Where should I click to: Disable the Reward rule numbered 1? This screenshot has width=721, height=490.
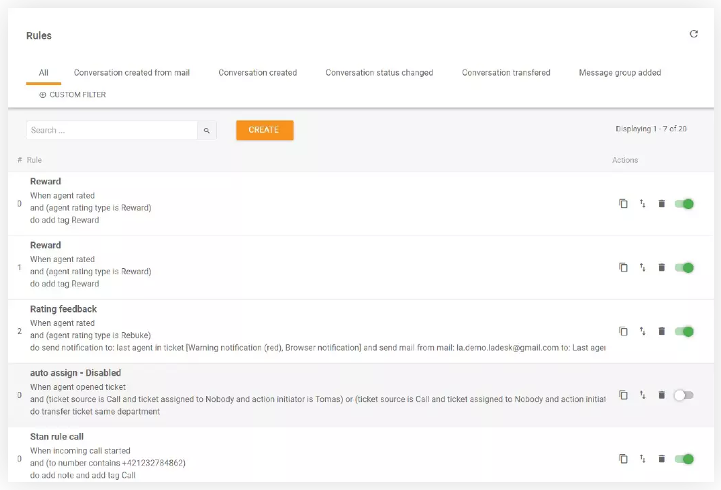coord(684,267)
